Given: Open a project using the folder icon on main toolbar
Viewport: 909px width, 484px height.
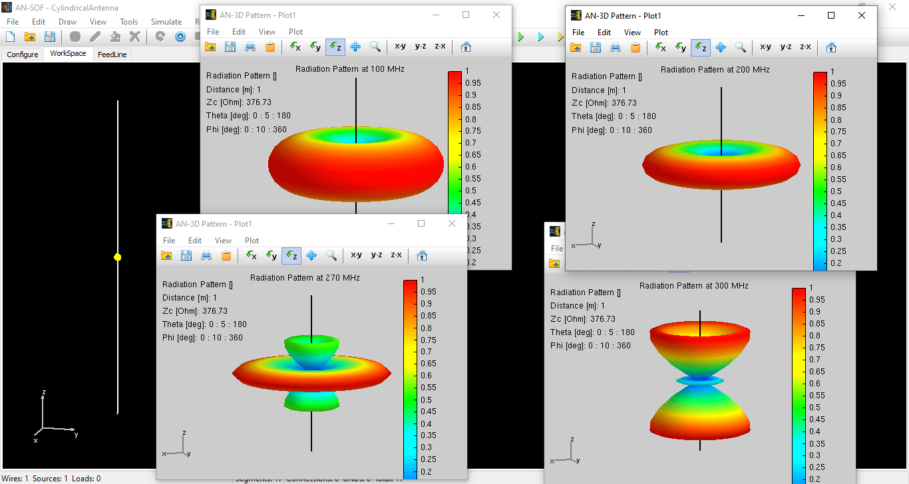Looking at the screenshot, I should pyautogui.click(x=29, y=37).
